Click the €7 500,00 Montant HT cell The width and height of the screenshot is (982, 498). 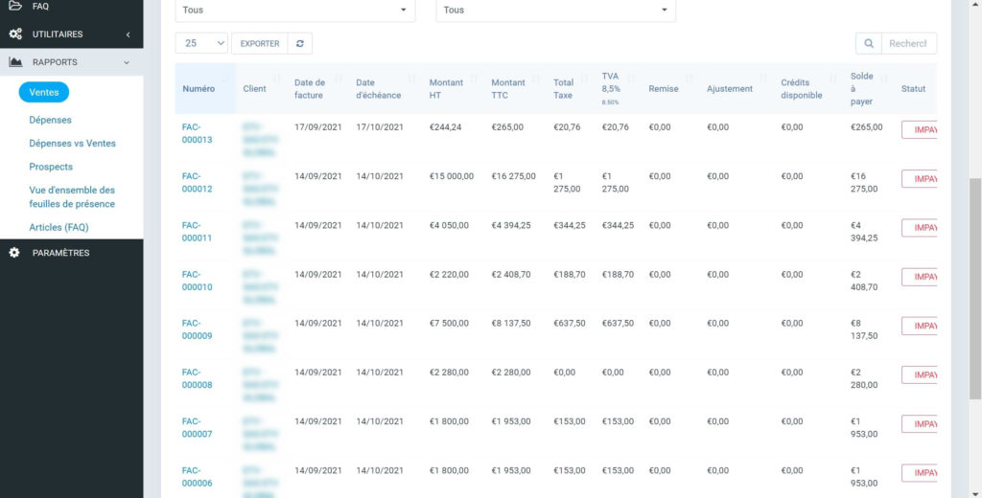click(449, 324)
